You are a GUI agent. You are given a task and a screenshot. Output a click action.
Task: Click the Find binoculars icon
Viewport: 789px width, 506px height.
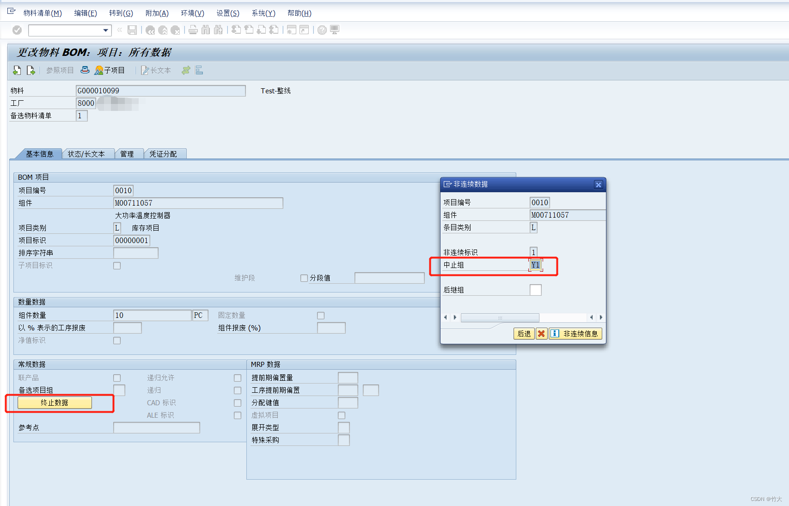(206, 30)
